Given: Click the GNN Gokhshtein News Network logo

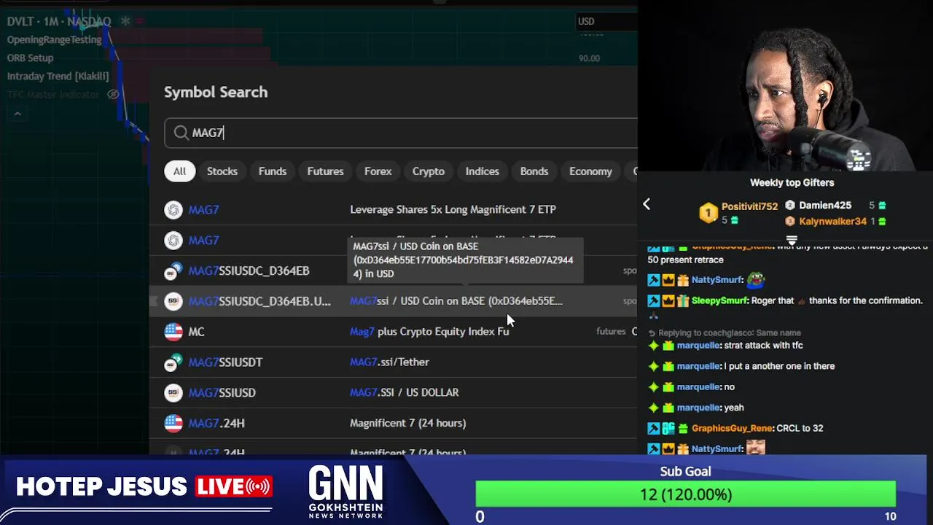Looking at the screenshot, I should [x=346, y=492].
